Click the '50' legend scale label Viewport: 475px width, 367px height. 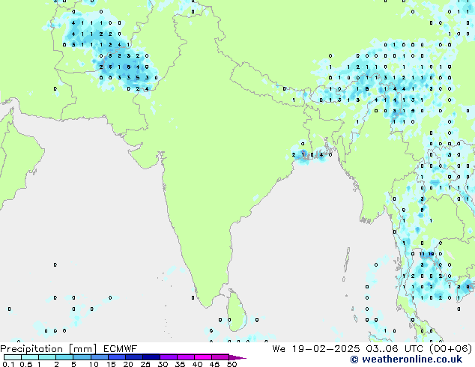point(232,364)
